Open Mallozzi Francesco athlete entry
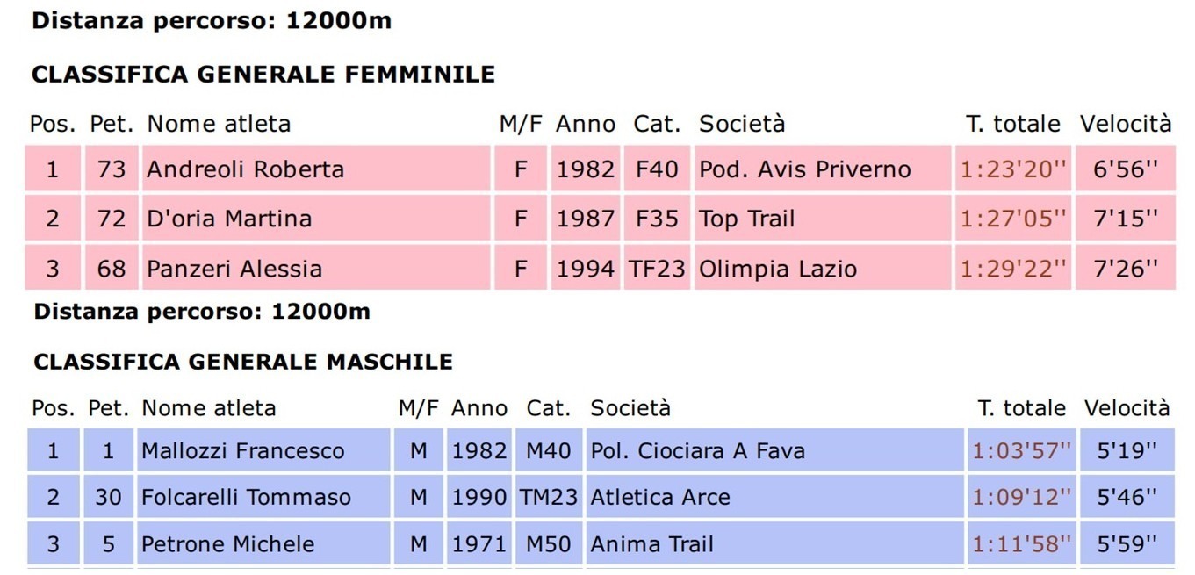The image size is (1195, 575). click(x=243, y=451)
